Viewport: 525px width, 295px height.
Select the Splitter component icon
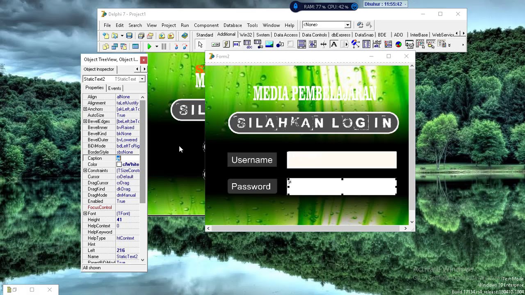point(323,44)
